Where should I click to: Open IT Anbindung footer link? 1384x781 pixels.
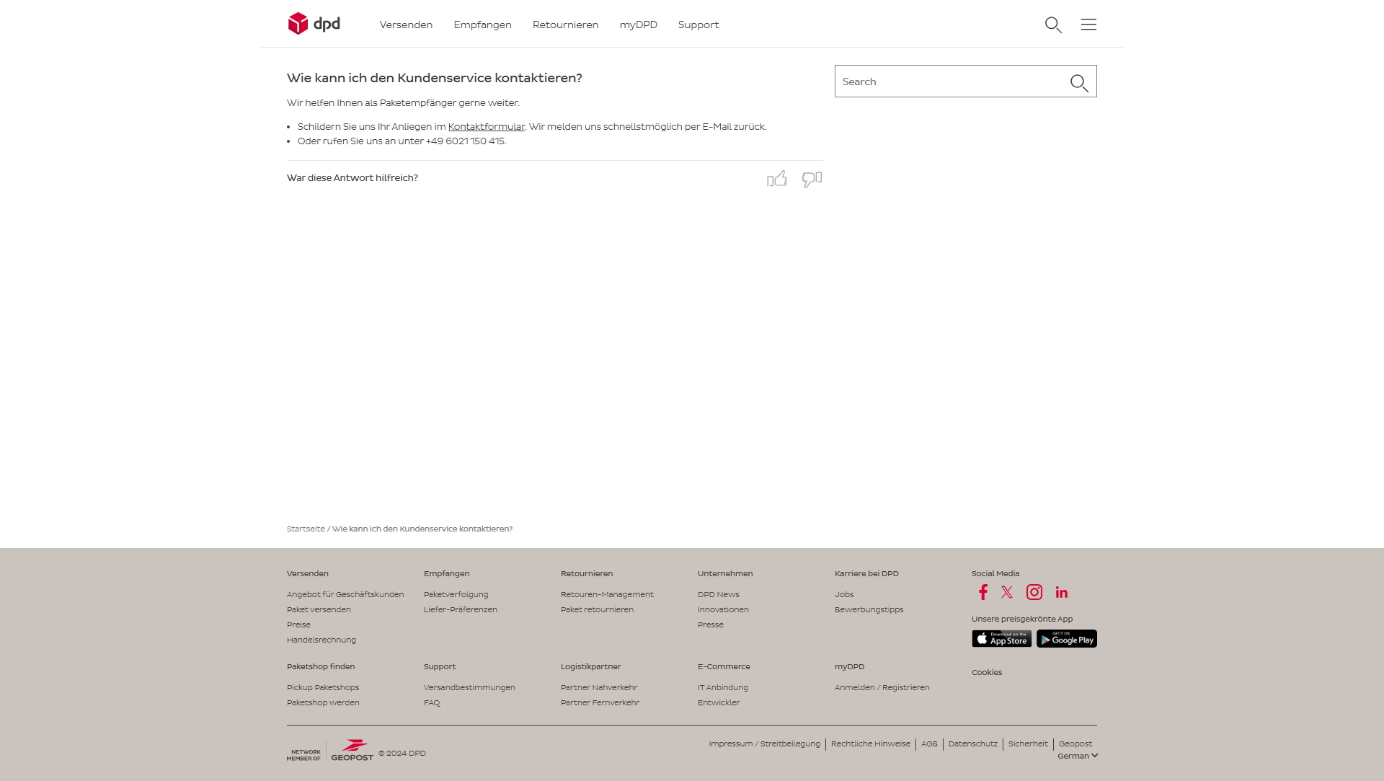pos(723,687)
